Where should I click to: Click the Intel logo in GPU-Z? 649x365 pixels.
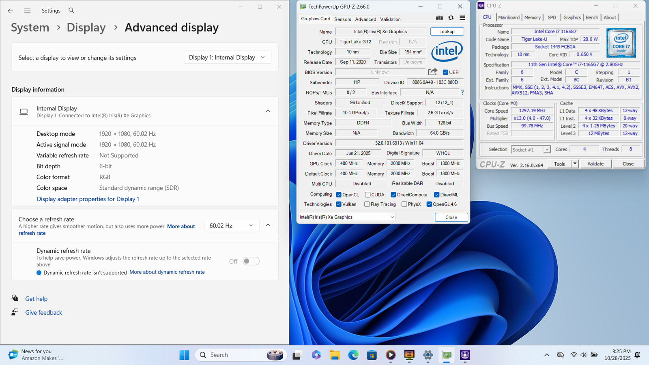(447, 52)
